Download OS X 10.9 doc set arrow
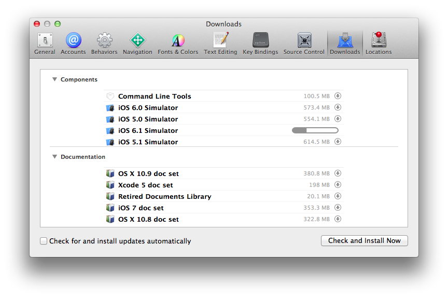Viewport: 448px width, 298px height. [x=338, y=173]
